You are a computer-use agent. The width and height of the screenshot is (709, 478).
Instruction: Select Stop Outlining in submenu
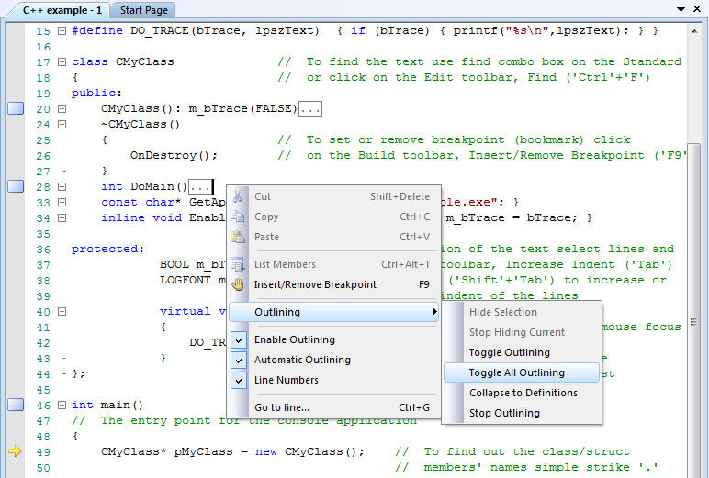coord(522,413)
